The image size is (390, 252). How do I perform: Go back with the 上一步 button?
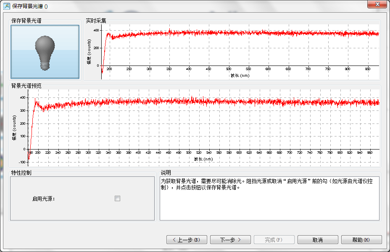187,240
